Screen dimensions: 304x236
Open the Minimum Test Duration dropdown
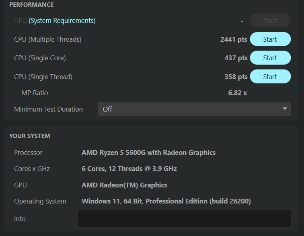point(194,109)
